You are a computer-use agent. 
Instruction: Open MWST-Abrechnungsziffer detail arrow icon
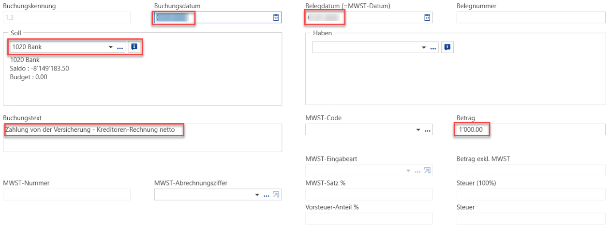pyautogui.click(x=276, y=195)
